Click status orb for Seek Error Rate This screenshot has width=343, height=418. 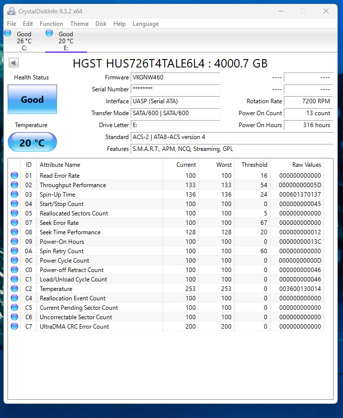[14, 222]
